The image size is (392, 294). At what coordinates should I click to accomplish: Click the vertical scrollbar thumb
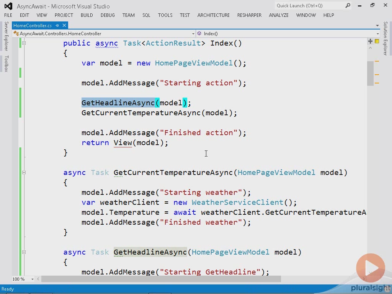point(370,73)
